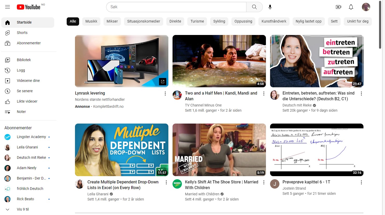Click the magnifier search button
This screenshot has height=215, width=385.
coord(254,7)
